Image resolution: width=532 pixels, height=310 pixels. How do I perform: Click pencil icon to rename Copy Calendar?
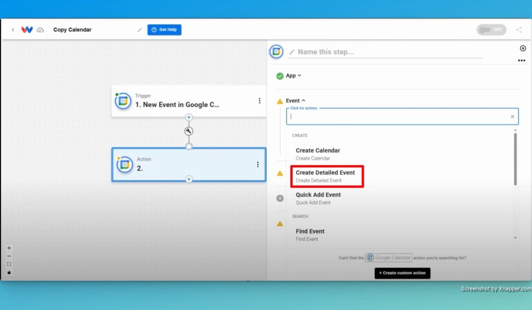pos(139,30)
